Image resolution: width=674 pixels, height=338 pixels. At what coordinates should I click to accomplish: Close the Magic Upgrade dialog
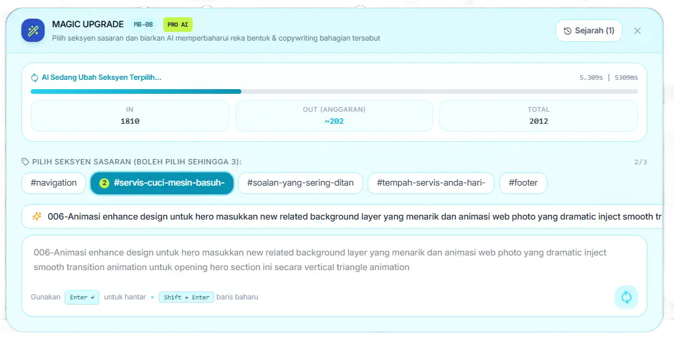tap(637, 31)
